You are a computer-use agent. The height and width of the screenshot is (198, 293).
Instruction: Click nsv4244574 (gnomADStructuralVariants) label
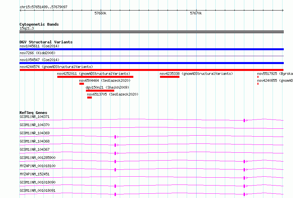(56, 67)
